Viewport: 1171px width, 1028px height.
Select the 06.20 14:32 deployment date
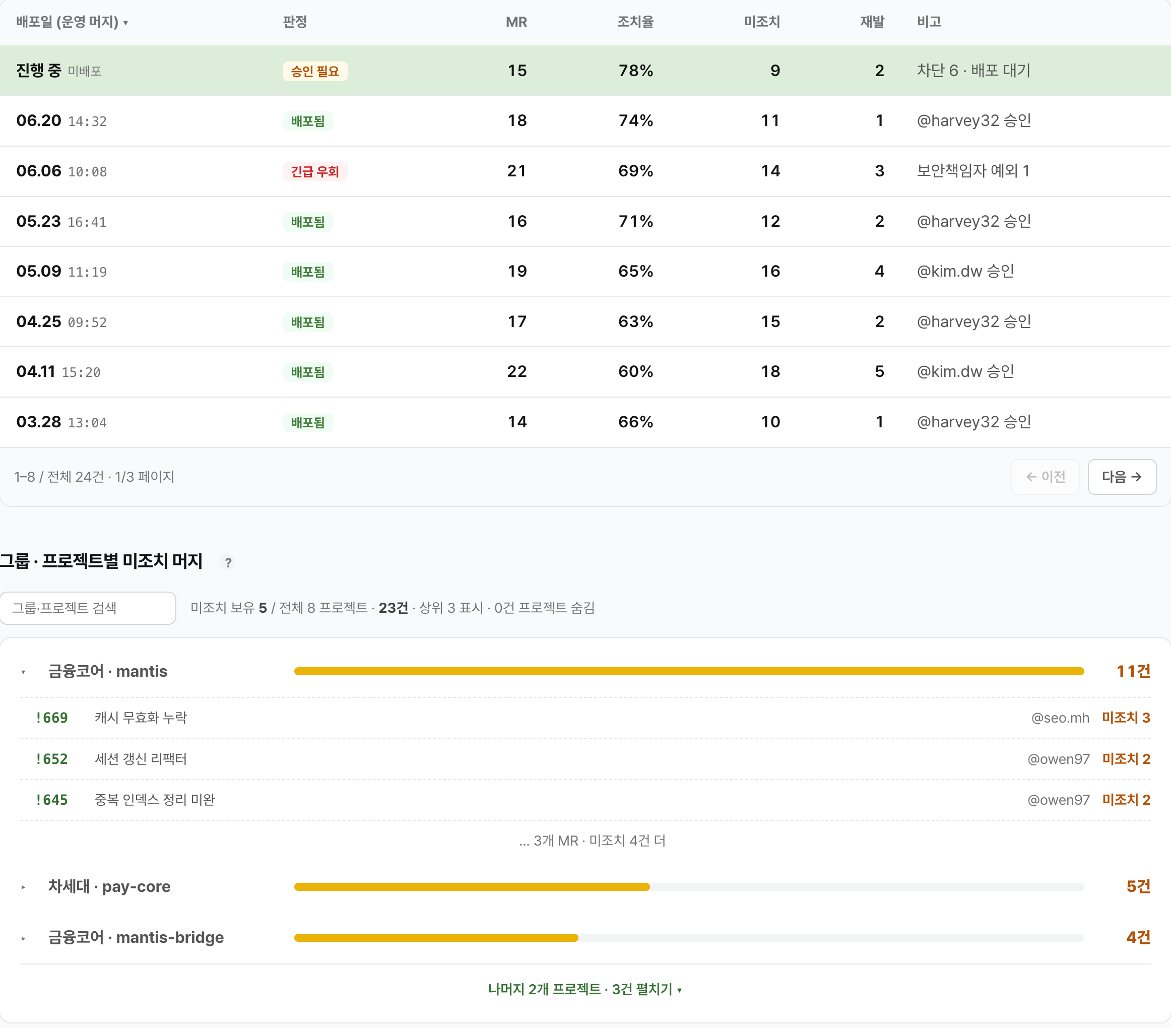click(x=61, y=121)
